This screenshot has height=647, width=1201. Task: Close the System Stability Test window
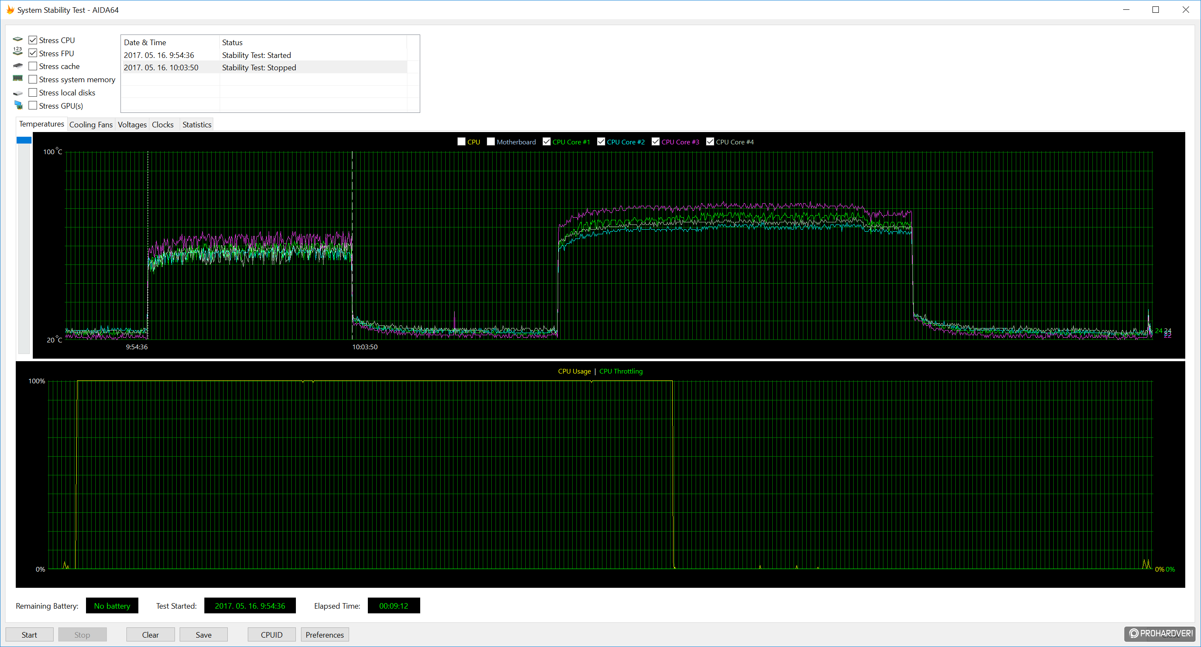pos(1185,10)
